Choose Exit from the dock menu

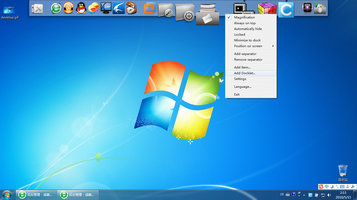click(x=251, y=95)
